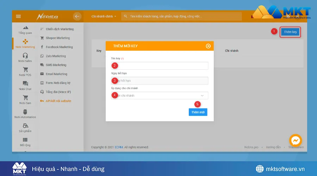Select Zalo Marketing menu item

[x=55, y=56]
